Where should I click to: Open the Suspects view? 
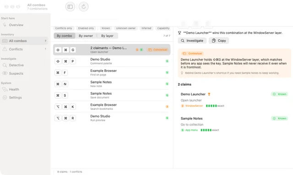(x=24, y=73)
